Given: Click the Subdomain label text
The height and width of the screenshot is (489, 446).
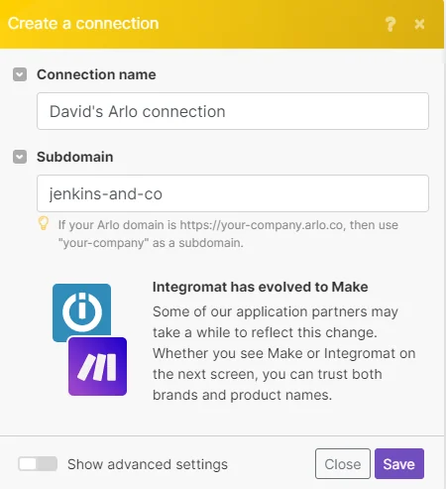Looking at the screenshot, I should [75, 157].
